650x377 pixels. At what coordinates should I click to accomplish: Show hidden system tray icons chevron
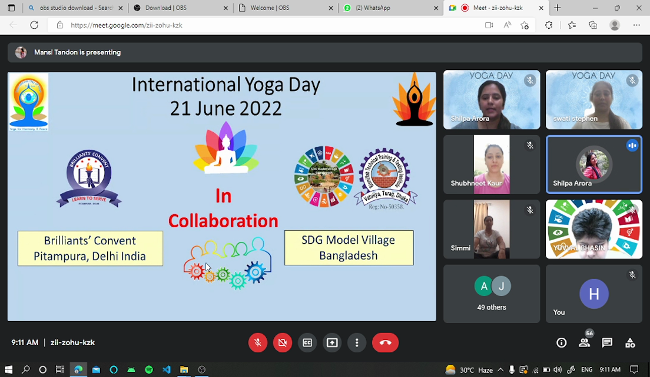[500, 370]
